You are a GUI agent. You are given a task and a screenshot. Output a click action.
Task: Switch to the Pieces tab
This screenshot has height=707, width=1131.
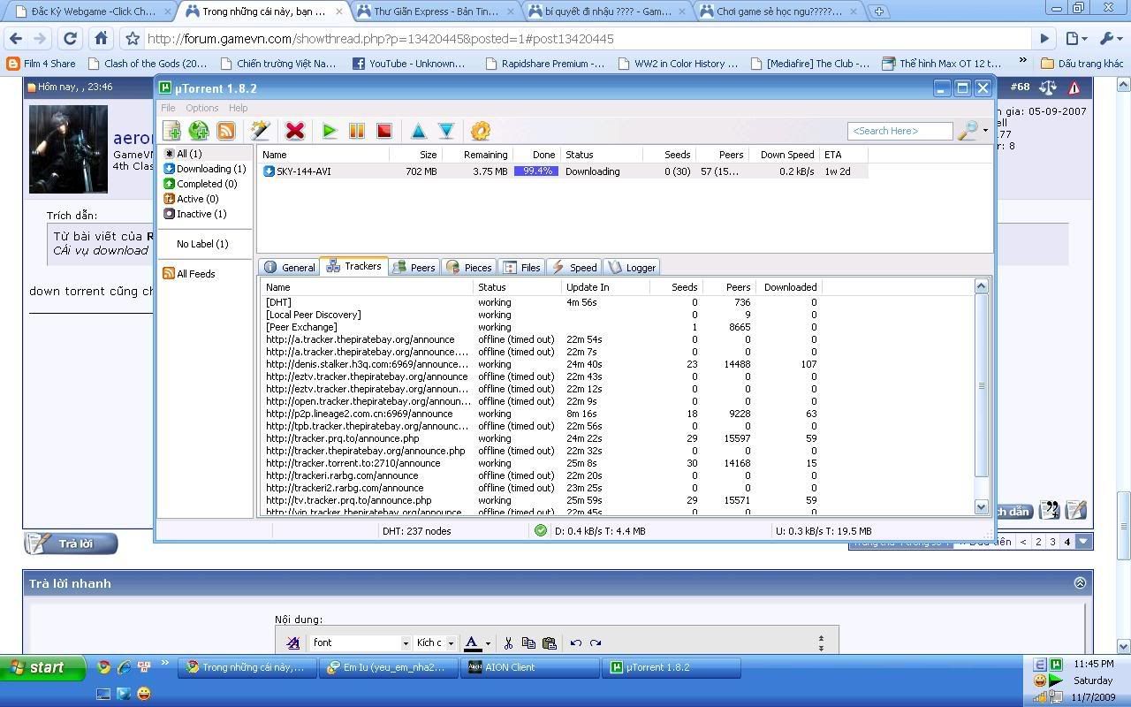click(469, 267)
